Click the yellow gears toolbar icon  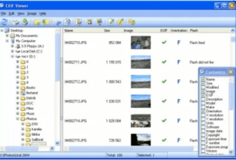(132, 22)
